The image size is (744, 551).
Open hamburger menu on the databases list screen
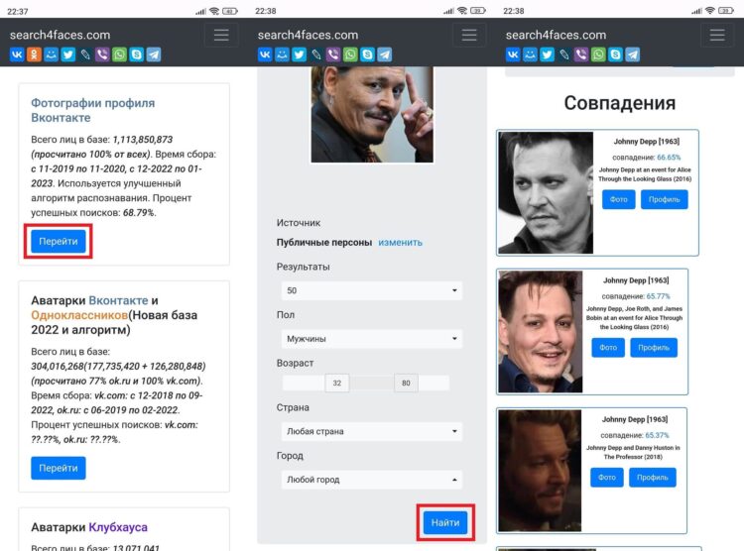point(221,35)
